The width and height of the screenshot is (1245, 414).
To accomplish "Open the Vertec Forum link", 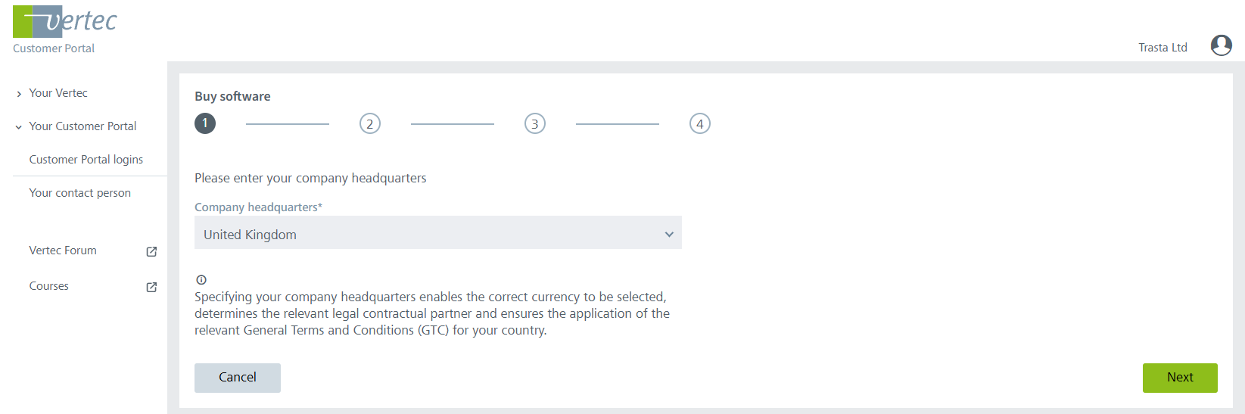I will tap(63, 251).
